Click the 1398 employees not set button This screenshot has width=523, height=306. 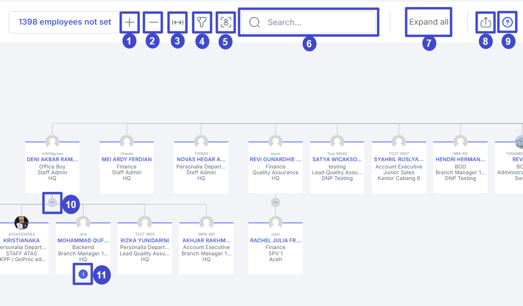65,22
